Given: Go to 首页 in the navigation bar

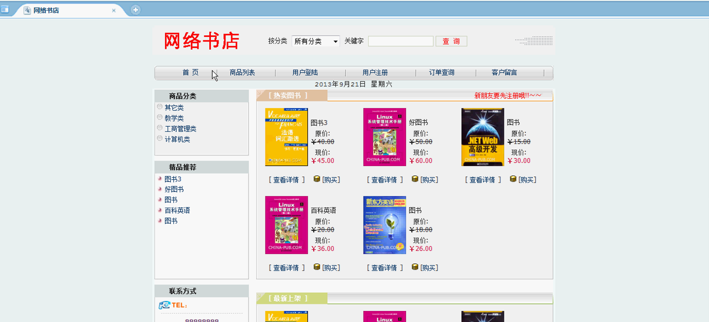Looking at the screenshot, I should (190, 73).
